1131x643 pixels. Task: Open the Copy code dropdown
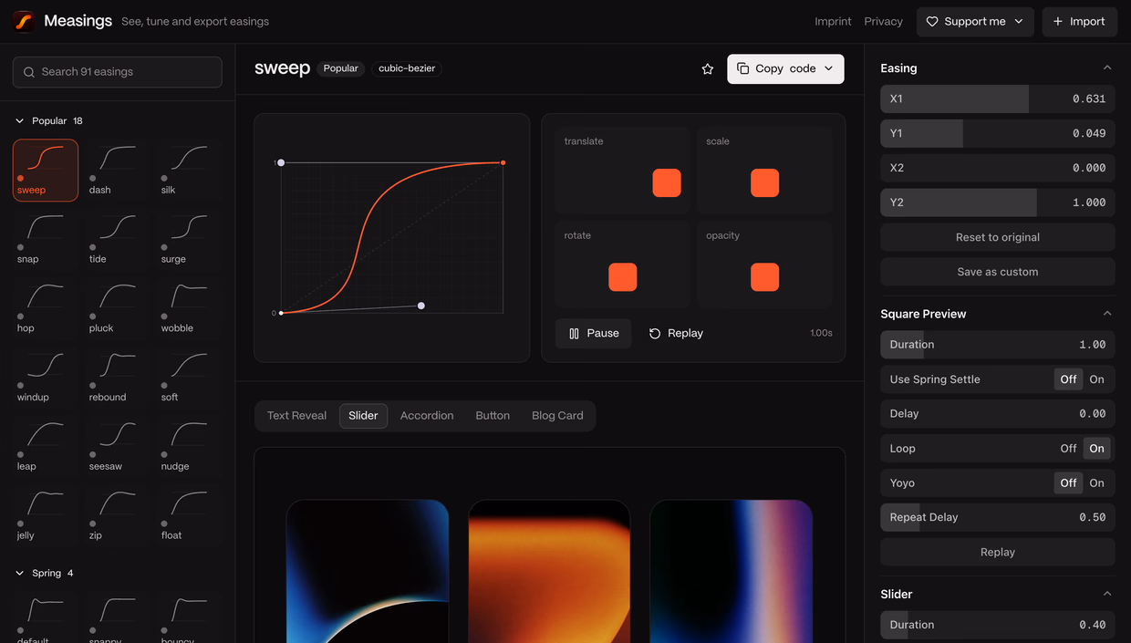785,68
